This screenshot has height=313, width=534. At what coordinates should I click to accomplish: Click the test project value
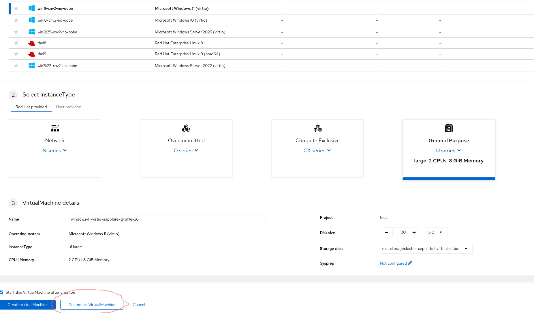tap(383, 217)
